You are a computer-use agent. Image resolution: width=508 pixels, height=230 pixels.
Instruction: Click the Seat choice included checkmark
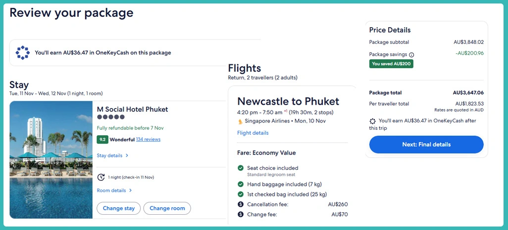pos(241,168)
